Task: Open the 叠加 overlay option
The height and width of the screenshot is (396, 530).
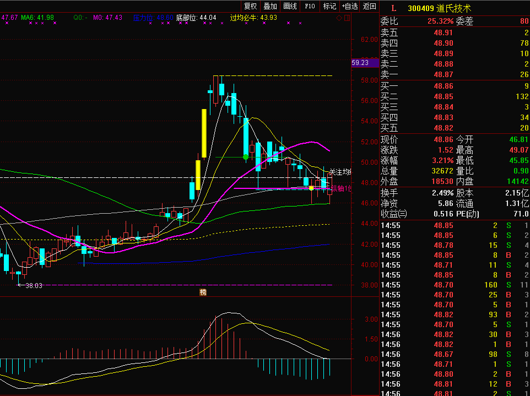Action: (x=270, y=6)
